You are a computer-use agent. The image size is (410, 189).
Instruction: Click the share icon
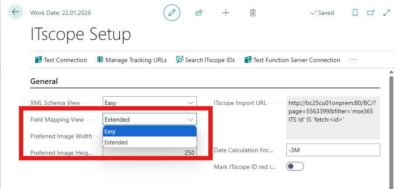[x=199, y=13]
